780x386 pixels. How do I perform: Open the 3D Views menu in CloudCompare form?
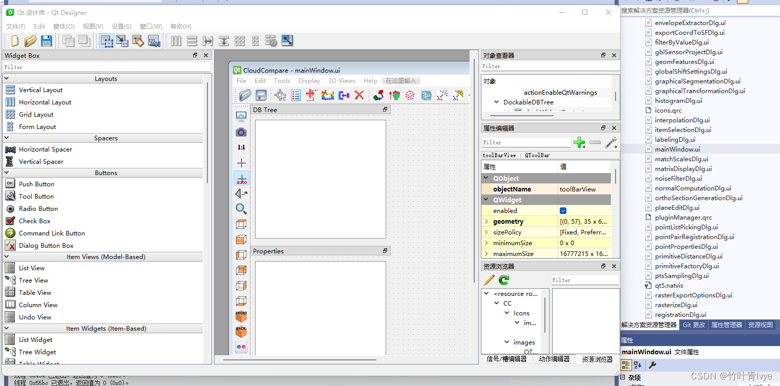342,81
